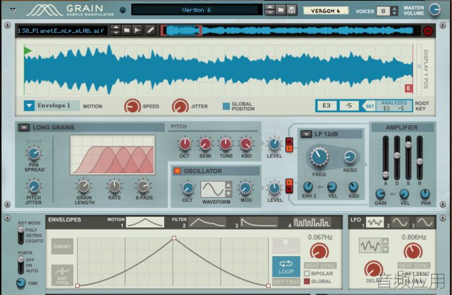The height and width of the screenshot is (295, 452).
Task: Flip the Key Mode switch
Action: click(21, 236)
